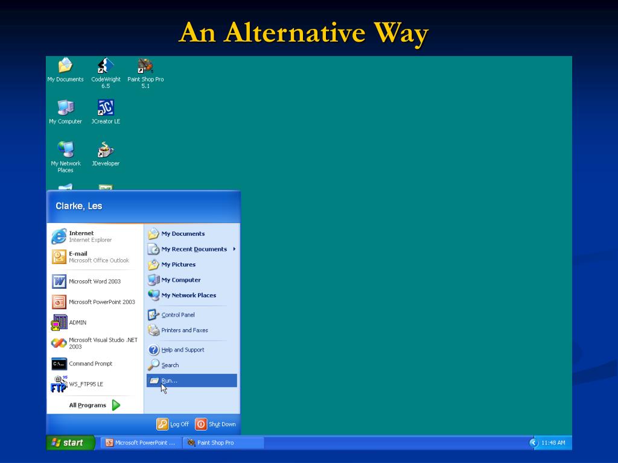Click My Computer icon in Start menu right pane
Screen dimensions: 618x463
coord(153,280)
